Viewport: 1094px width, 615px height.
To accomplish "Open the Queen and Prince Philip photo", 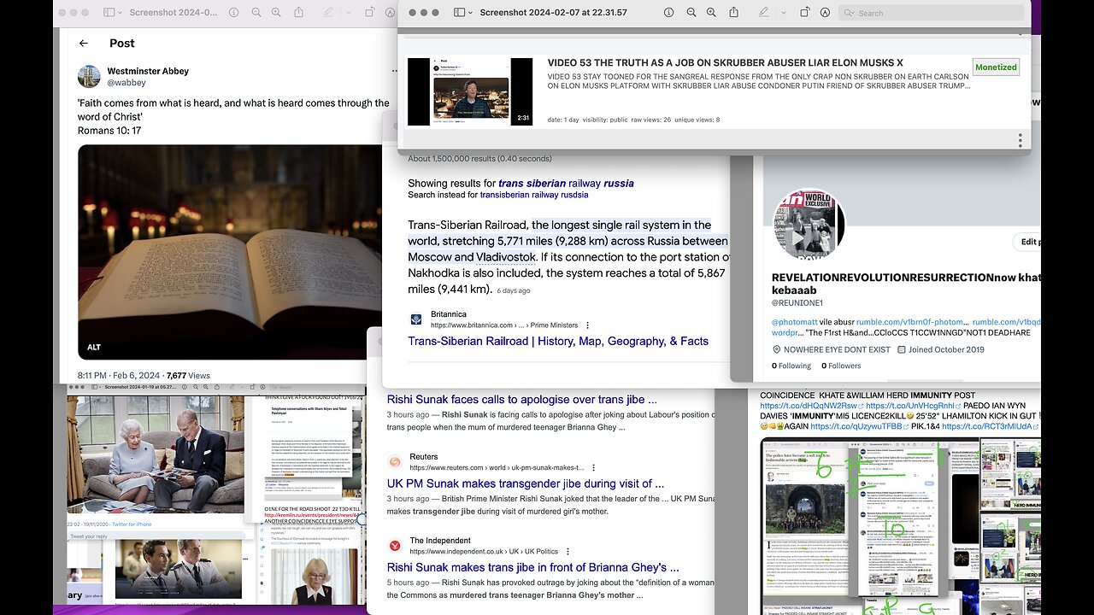I will (156, 454).
